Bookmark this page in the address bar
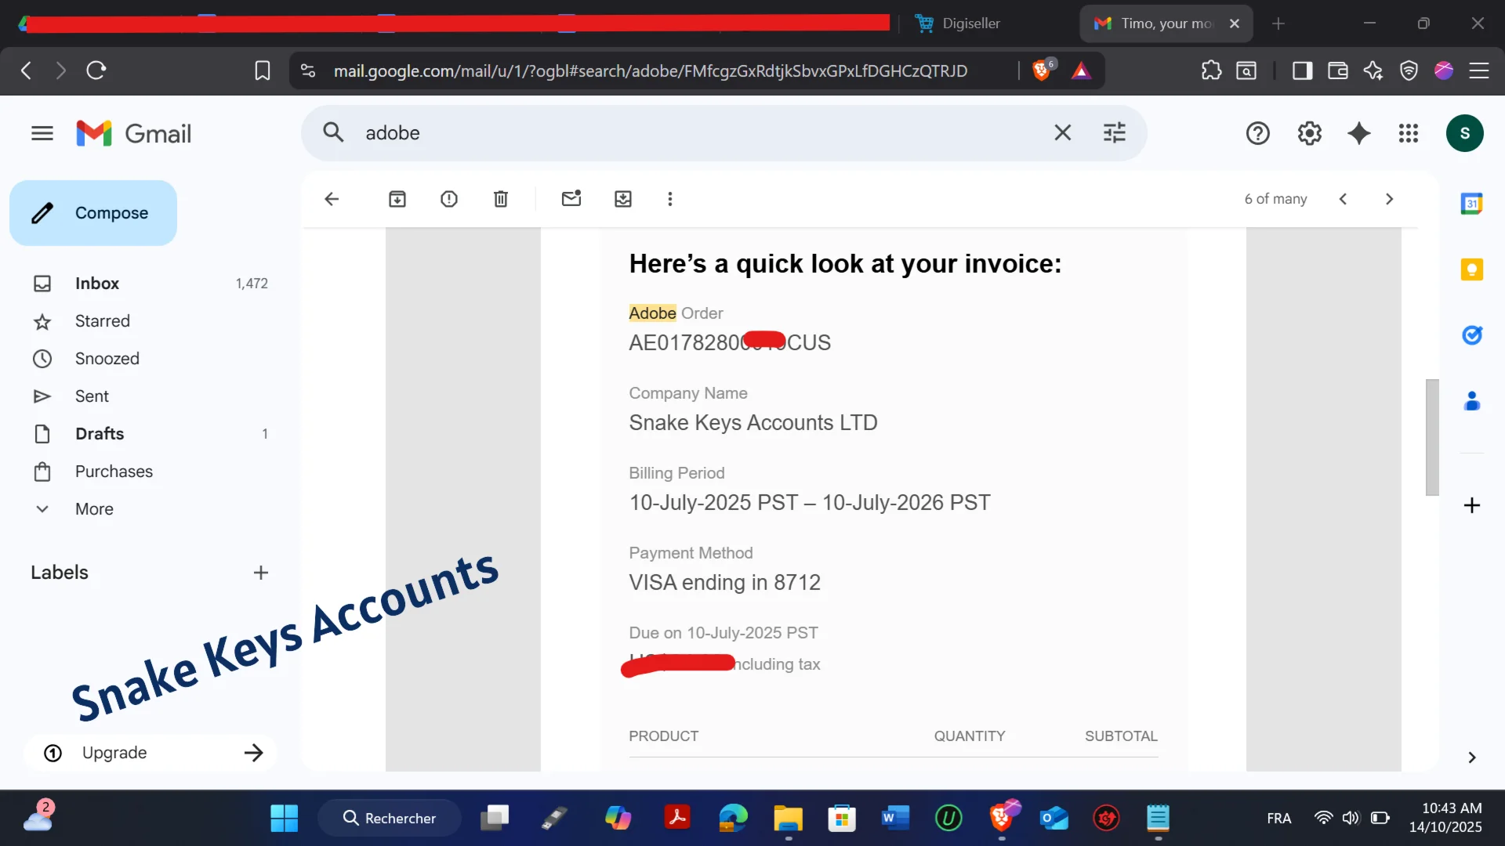The image size is (1505, 846). [263, 70]
